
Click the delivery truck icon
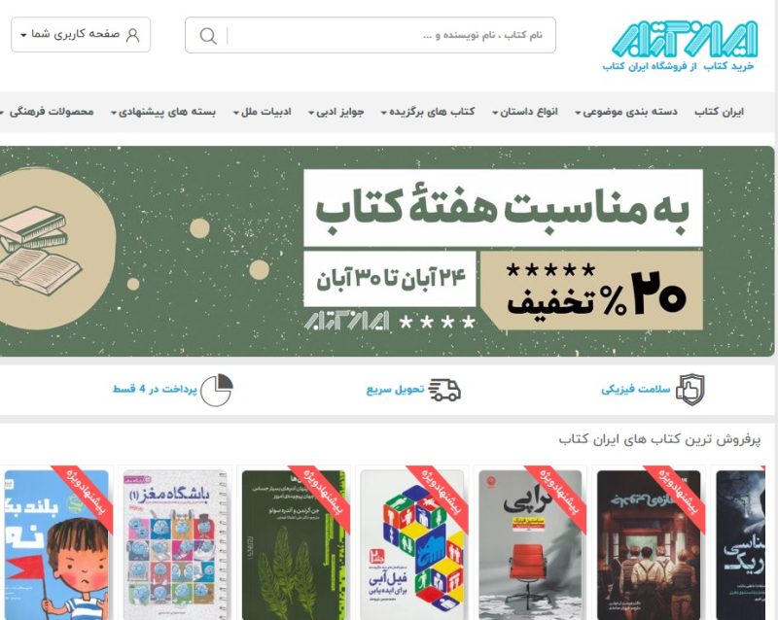[444, 390]
